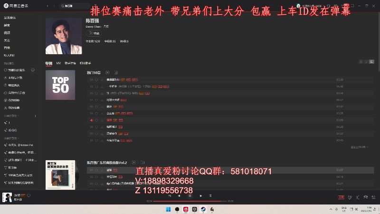Download song number 02 in the Top 50 list
This screenshot has width=380, height=214.
coord(102,87)
